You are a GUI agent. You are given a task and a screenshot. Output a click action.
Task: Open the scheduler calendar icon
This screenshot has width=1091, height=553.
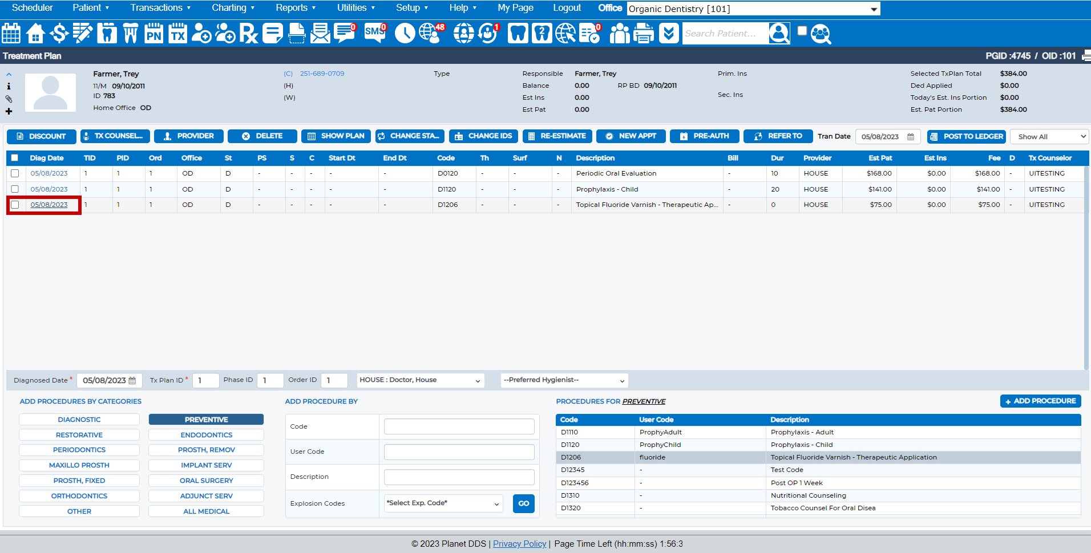click(x=11, y=34)
